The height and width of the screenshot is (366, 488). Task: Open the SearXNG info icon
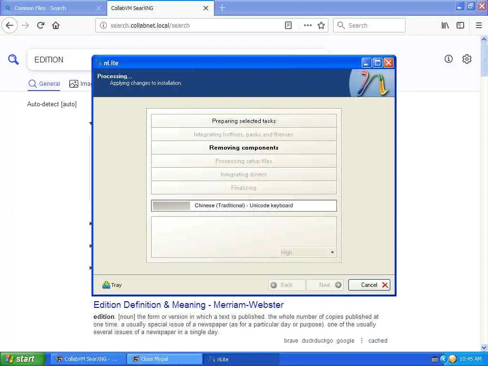(x=448, y=59)
